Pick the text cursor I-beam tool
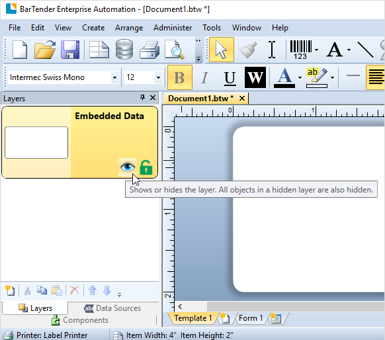 coord(272,50)
